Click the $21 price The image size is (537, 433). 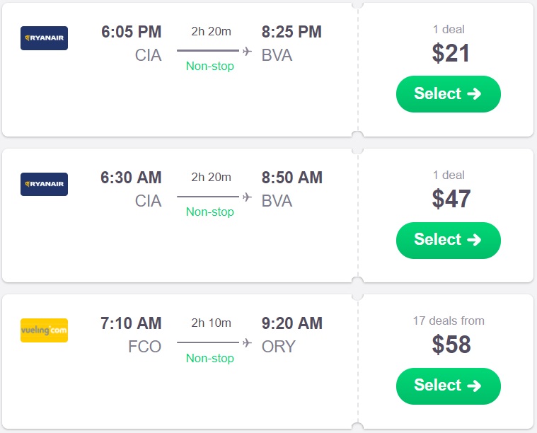pyautogui.click(x=451, y=54)
